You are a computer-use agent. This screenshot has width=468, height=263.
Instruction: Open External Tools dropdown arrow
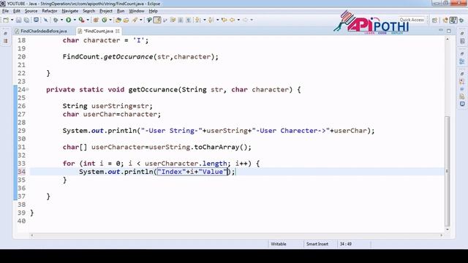(88, 20)
